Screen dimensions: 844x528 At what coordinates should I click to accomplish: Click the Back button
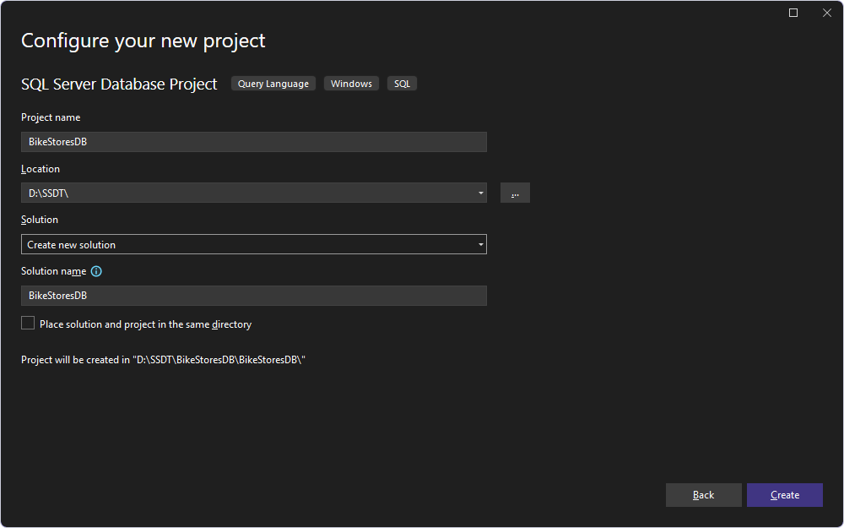point(703,495)
